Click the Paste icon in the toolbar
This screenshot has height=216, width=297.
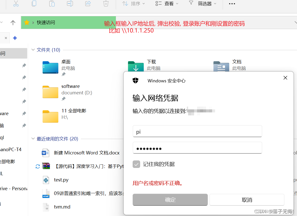pos(52,4)
